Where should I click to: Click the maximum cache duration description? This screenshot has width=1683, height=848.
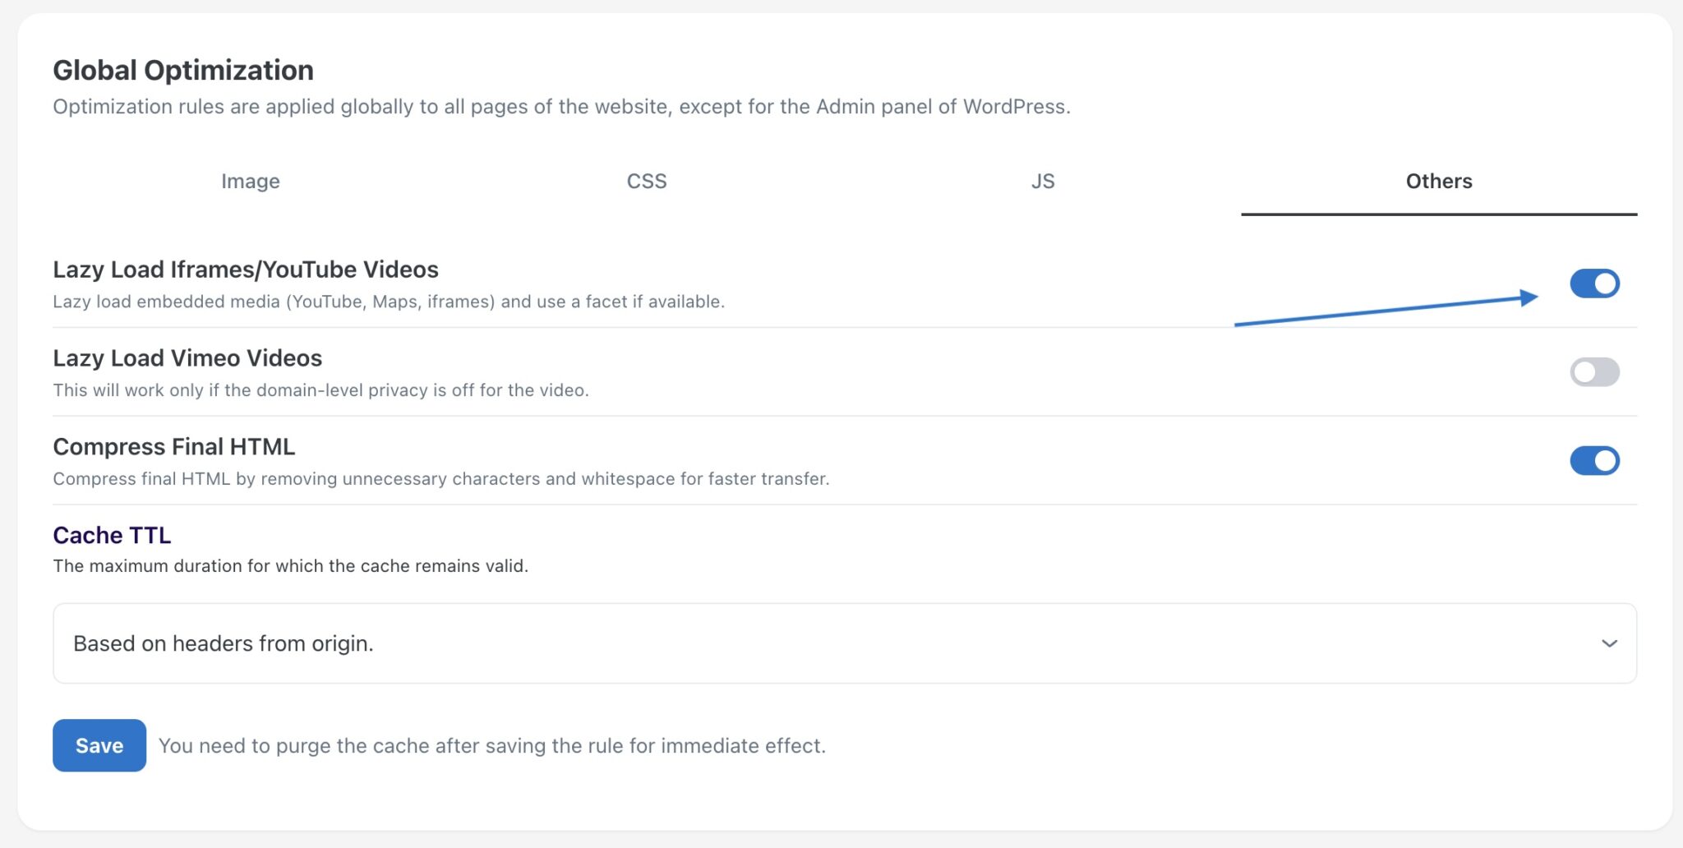tap(290, 566)
